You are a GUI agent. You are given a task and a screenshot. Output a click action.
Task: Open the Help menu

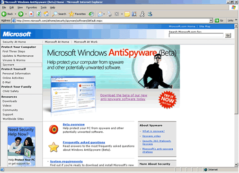pyautogui.click(x=53, y=8)
